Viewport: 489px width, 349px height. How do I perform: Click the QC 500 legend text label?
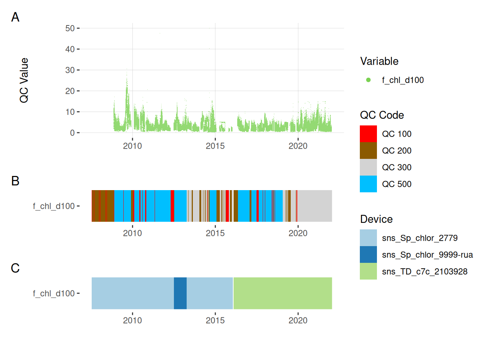click(397, 184)
